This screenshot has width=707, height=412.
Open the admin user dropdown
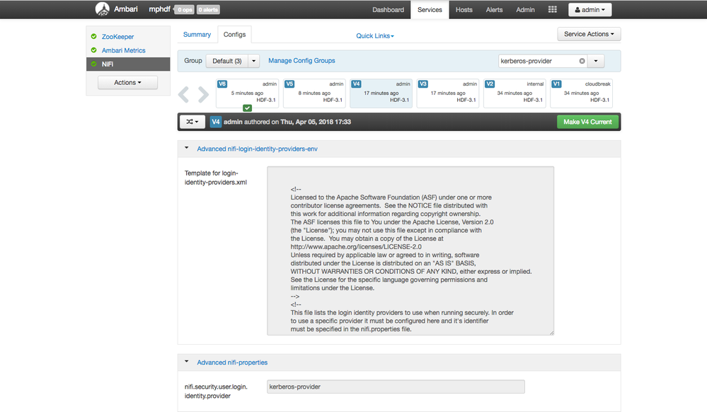(590, 9)
